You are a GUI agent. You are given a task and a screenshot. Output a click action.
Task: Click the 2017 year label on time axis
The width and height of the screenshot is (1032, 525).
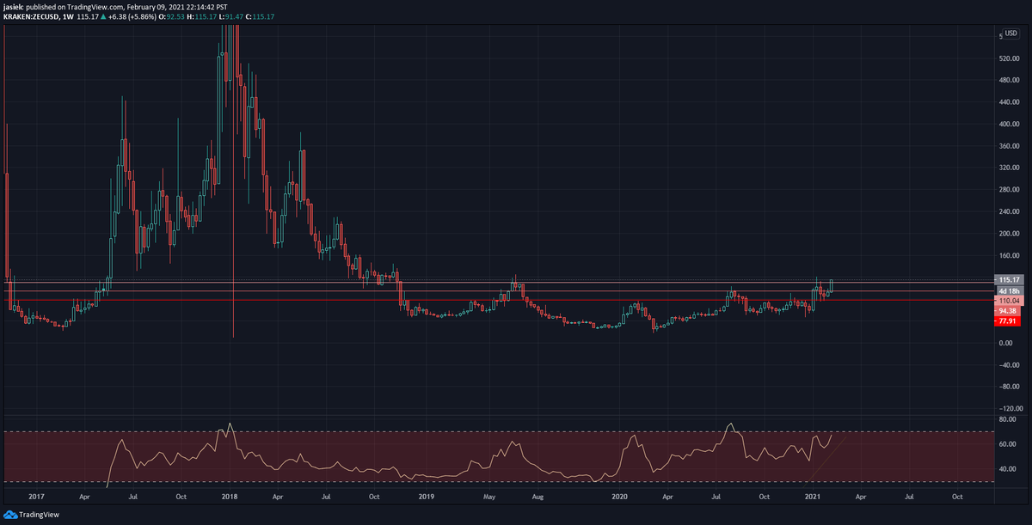pyautogui.click(x=36, y=497)
